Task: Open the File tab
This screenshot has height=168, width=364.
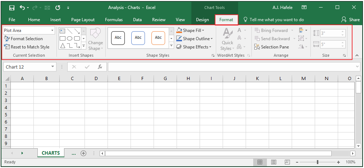Action: pos(12,20)
